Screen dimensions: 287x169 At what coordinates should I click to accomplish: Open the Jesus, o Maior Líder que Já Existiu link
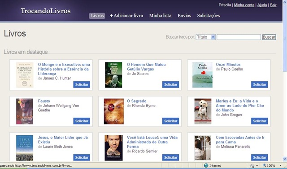tap(63, 140)
